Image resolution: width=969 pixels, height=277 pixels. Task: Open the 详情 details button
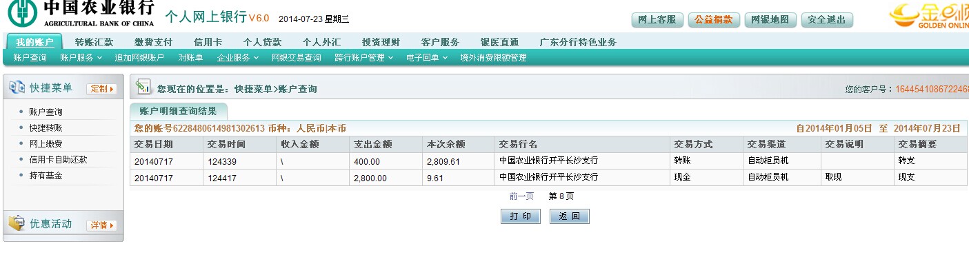pyautogui.click(x=101, y=225)
